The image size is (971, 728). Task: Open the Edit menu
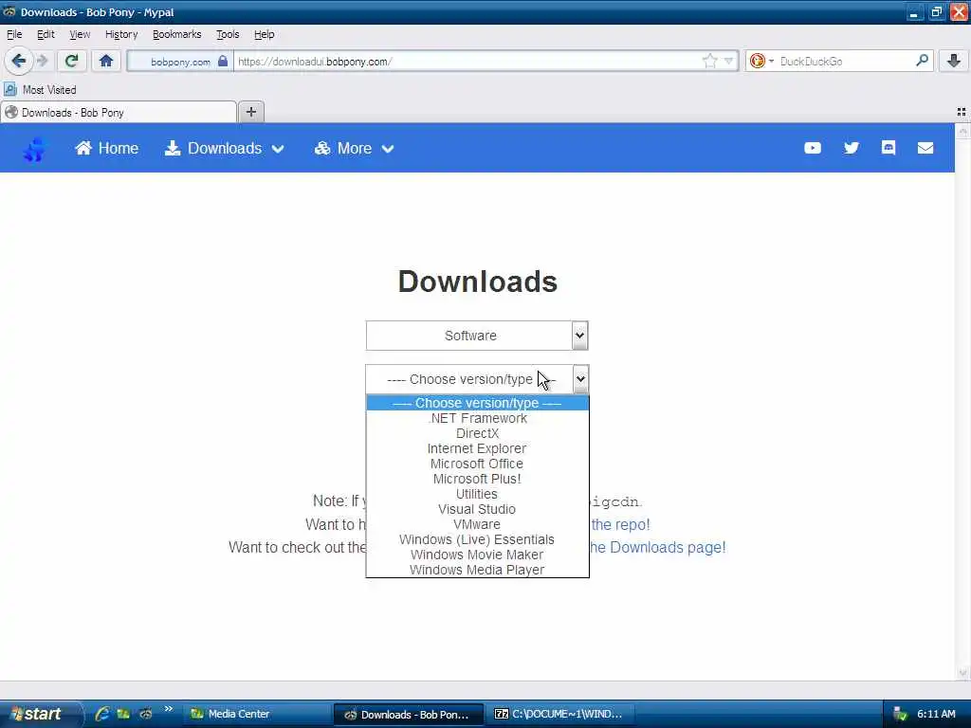pyautogui.click(x=46, y=34)
